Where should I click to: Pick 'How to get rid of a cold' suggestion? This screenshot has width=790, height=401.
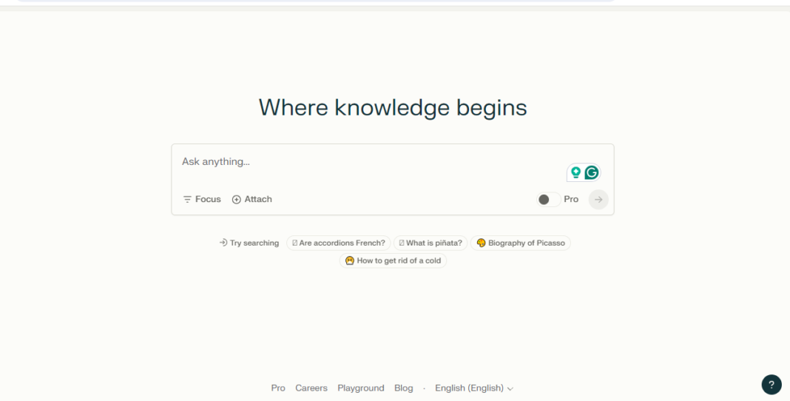(x=393, y=260)
